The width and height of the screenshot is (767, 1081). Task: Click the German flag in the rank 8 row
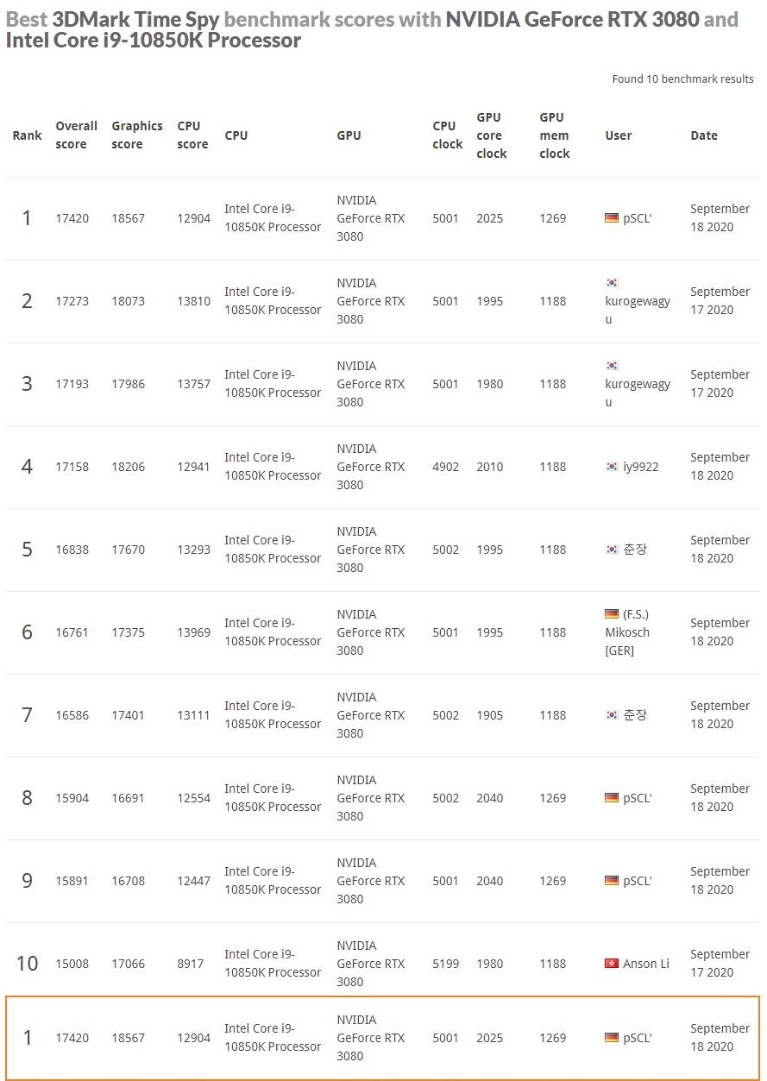point(612,798)
